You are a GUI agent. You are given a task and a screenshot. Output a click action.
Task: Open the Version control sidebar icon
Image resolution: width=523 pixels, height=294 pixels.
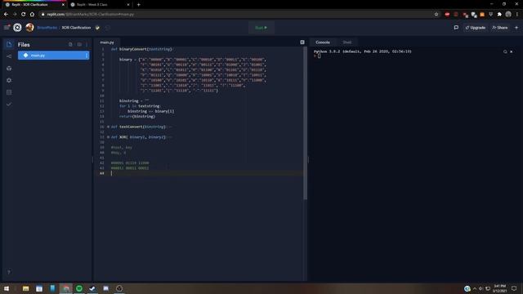(9, 56)
